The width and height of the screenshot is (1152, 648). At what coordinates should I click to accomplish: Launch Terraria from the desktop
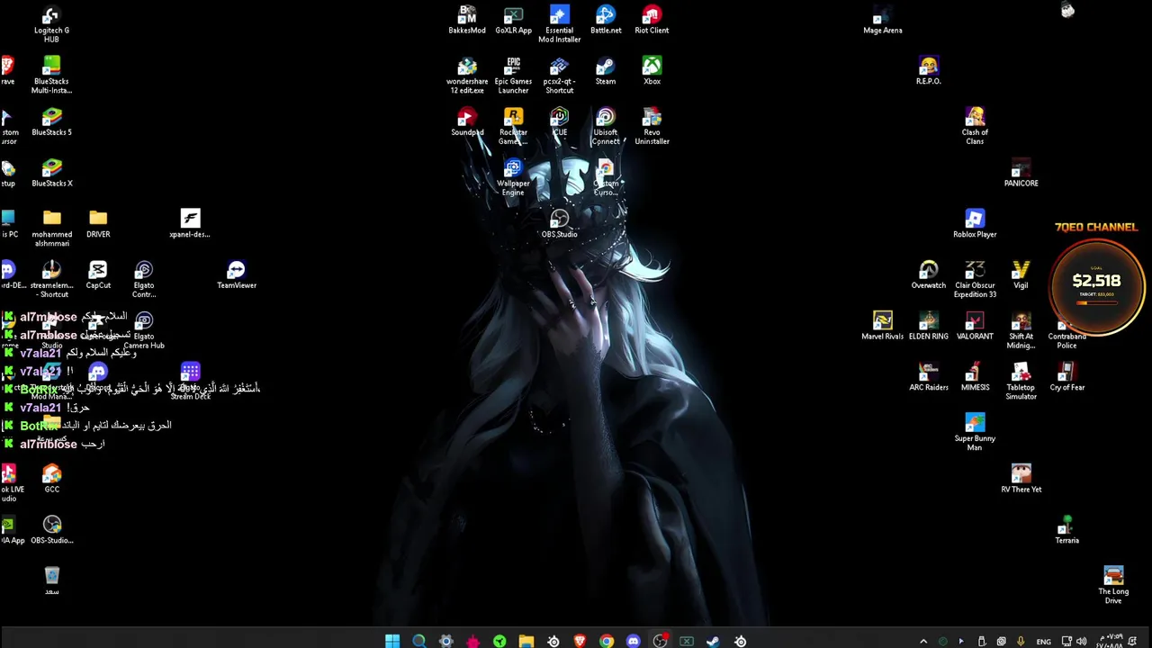1066,530
